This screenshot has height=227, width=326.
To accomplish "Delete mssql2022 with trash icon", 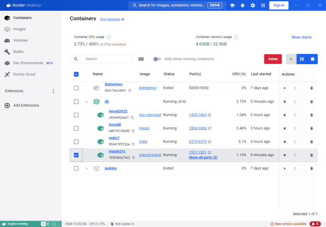I will (311, 115).
